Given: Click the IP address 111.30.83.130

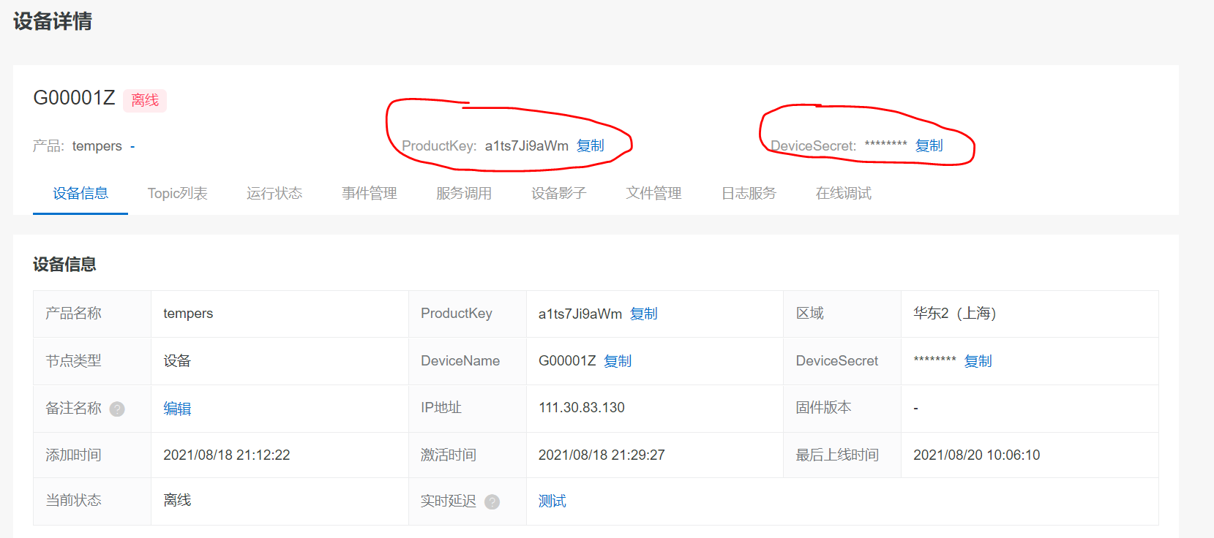Looking at the screenshot, I should click(582, 407).
